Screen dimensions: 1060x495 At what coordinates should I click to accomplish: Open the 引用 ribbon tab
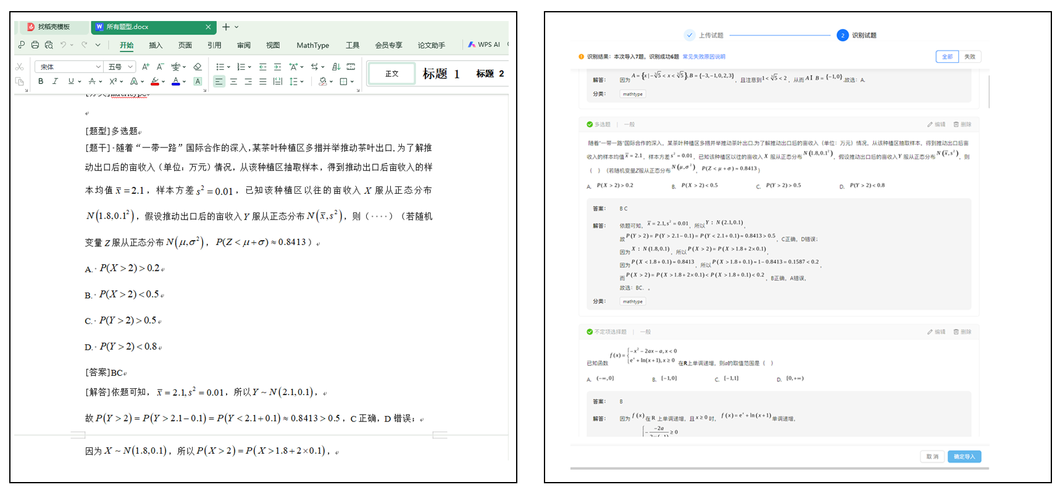pyautogui.click(x=214, y=45)
